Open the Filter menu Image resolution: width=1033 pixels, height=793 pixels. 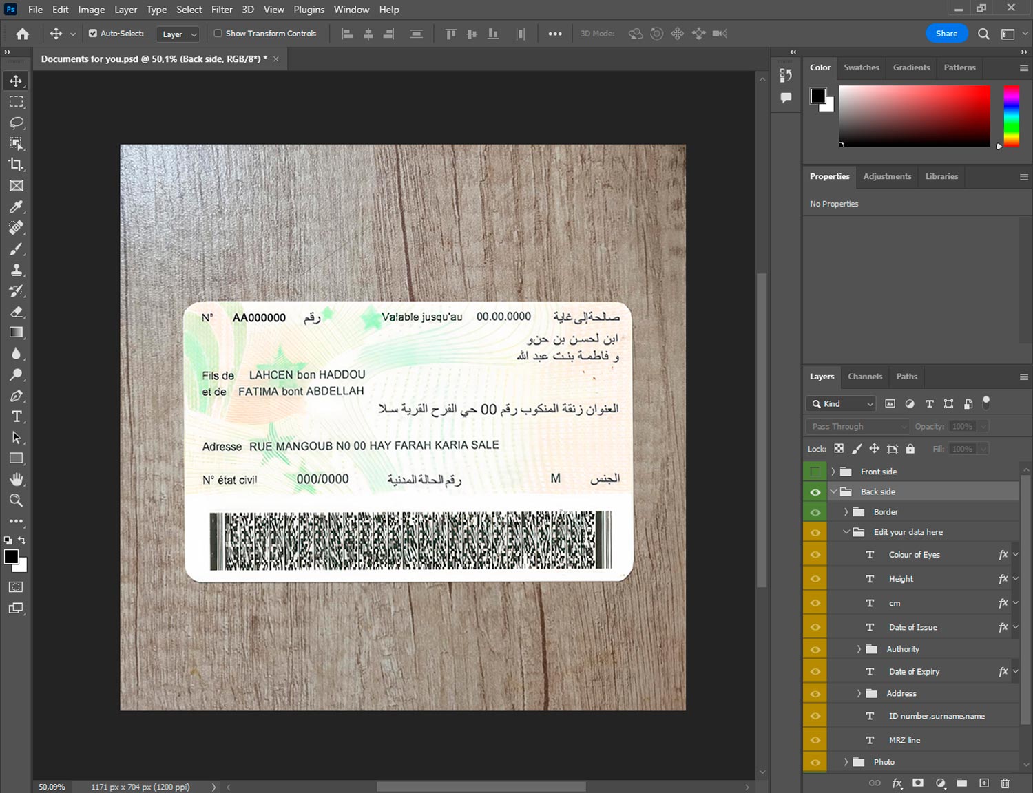click(221, 10)
